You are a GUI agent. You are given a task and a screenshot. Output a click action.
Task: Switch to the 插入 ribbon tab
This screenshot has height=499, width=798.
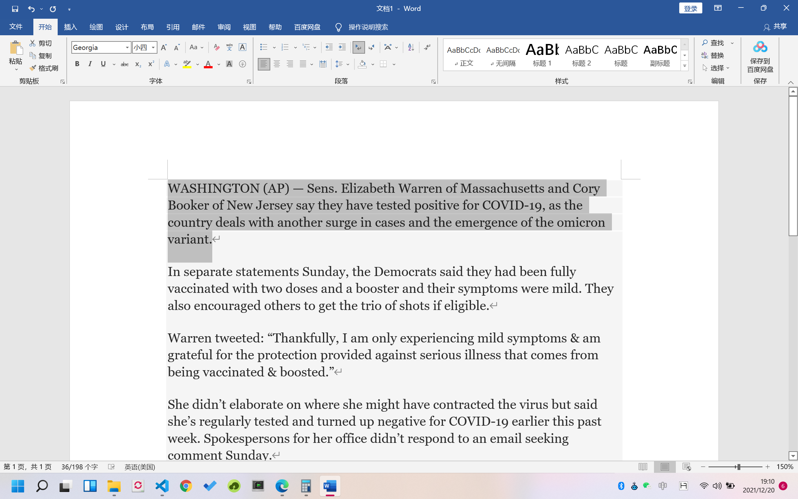(70, 27)
